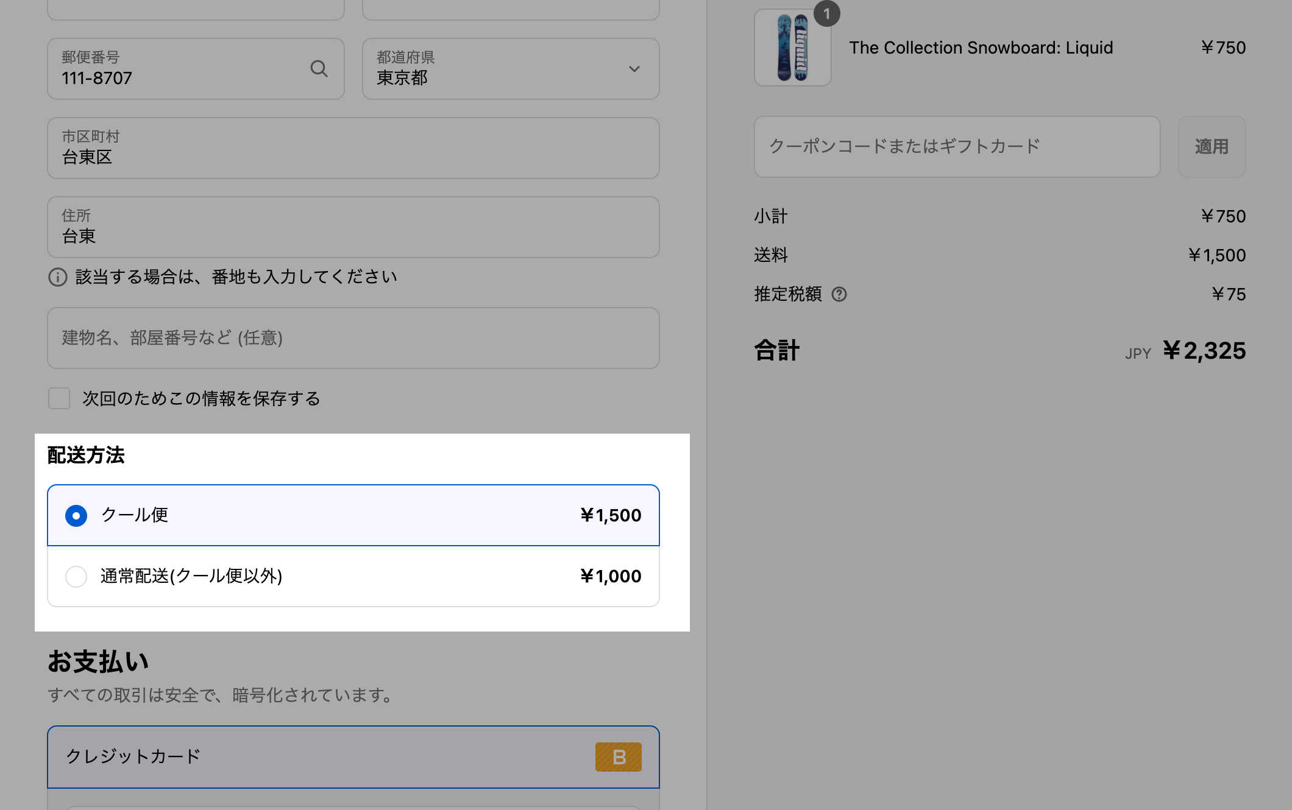The height and width of the screenshot is (810, 1292).
Task: Click The Collection Snowboard: Liquid product name
Action: tap(981, 48)
